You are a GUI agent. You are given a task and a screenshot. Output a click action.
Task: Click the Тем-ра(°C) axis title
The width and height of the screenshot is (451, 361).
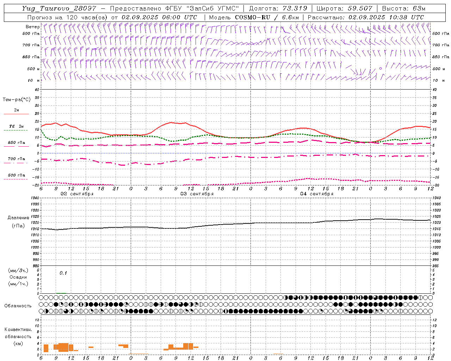tap(17, 100)
